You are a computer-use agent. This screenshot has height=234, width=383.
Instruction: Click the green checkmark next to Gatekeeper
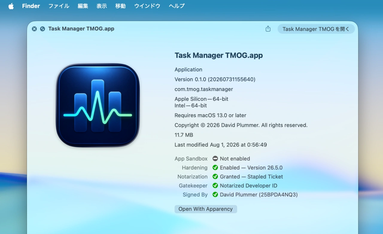click(x=215, y=186)
